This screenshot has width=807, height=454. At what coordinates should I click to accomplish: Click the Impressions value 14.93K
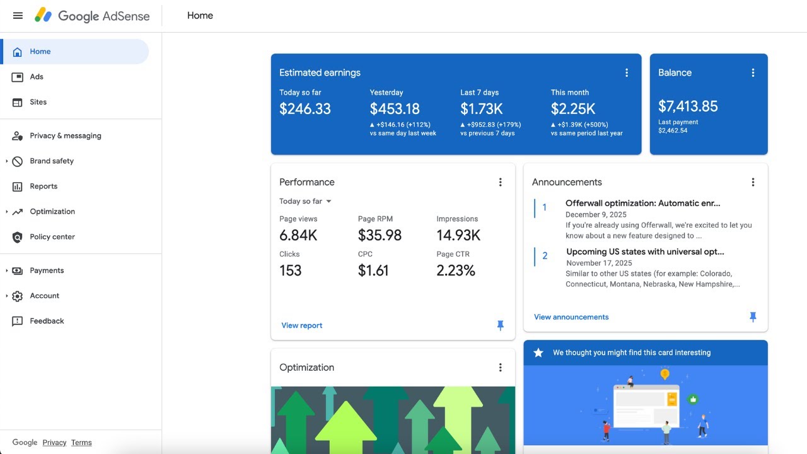(x=458, y=235)
